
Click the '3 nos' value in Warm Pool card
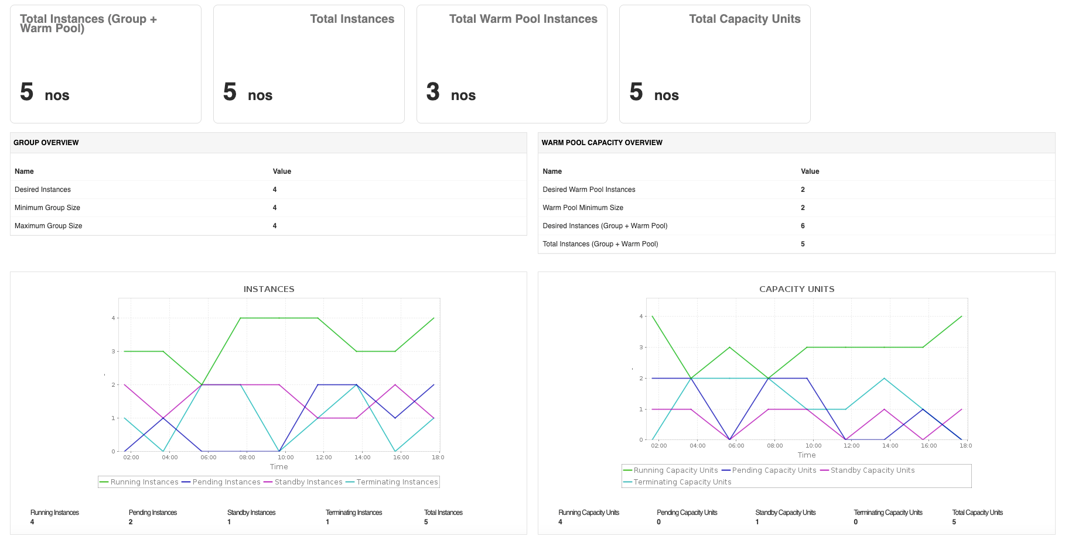point(451,92)
